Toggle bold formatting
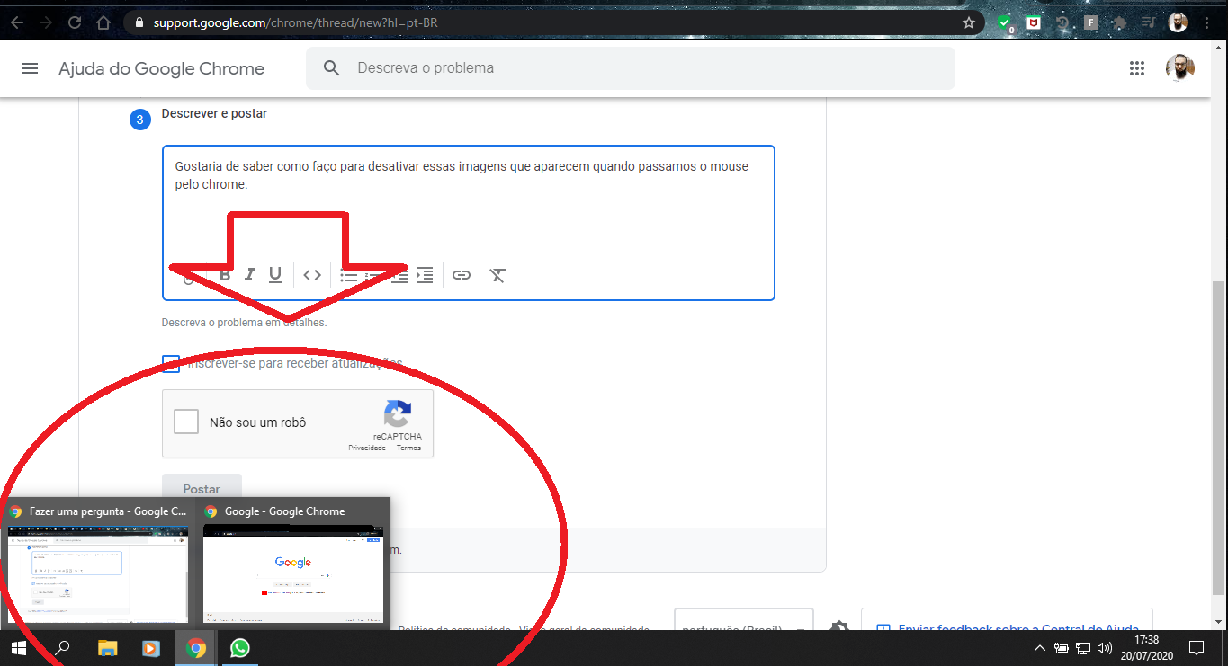Screen dimensions: 1228x666 (225, 275)
